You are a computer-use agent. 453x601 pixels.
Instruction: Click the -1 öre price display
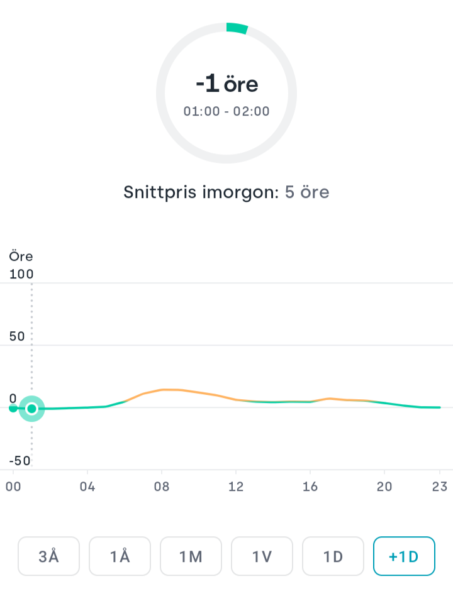(226, 84)
